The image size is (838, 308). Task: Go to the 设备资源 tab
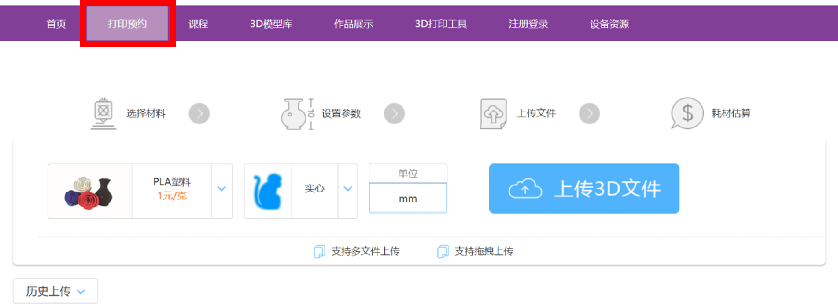(x=609, y=24)
